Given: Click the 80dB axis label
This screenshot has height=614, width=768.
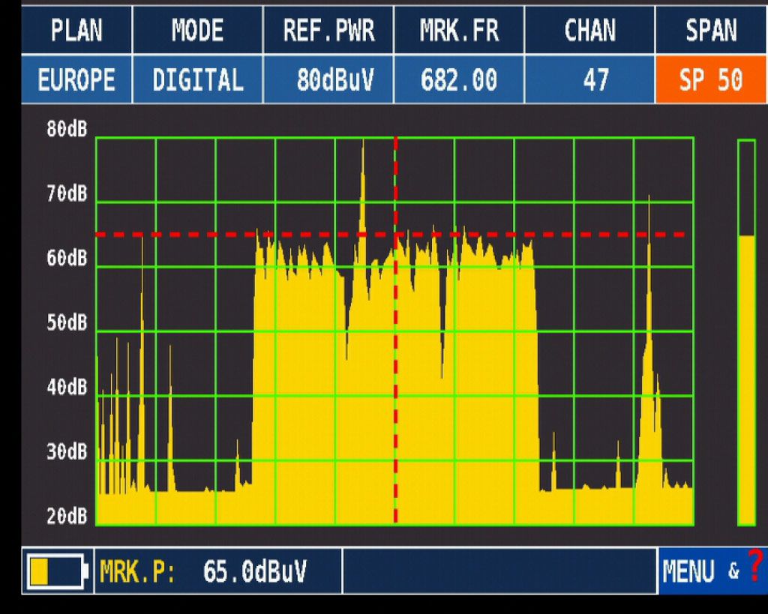Looking at the screenshot, I should [x=67, y=130].
